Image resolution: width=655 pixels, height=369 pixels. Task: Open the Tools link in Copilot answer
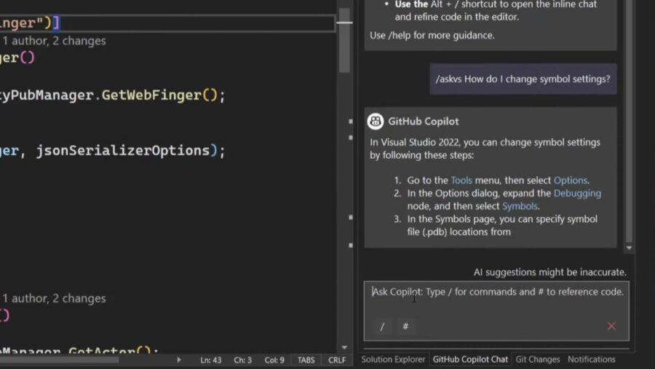point(461,180)
